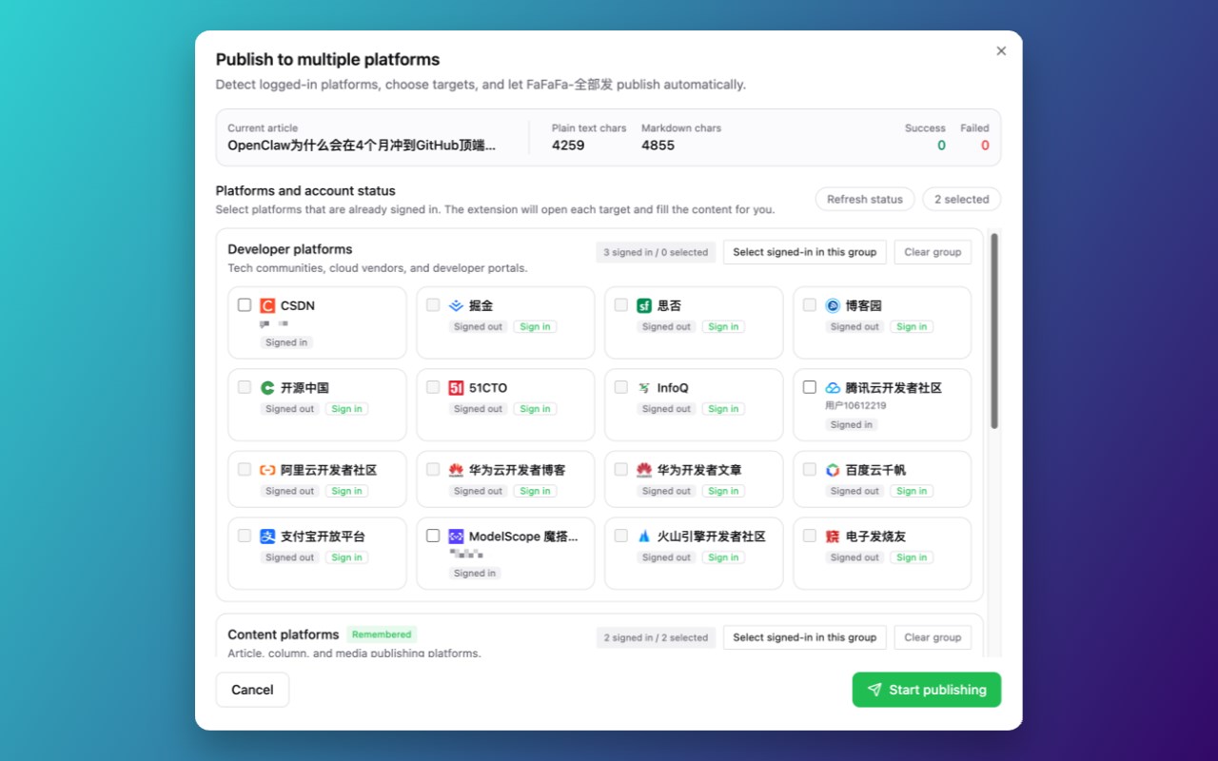Click the 用户10612219 account name
Screen dimensions: 1218x761
[x=855, y=405]
